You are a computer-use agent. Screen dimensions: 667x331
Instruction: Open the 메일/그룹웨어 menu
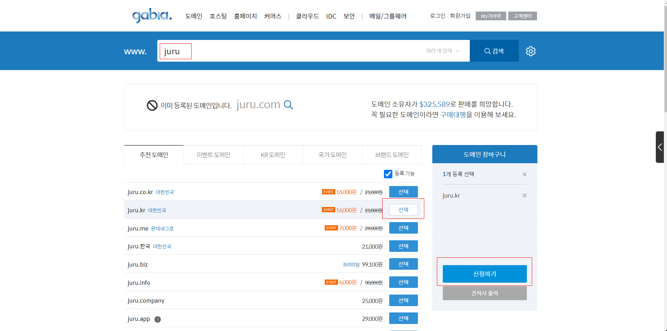tap(388, 16)
